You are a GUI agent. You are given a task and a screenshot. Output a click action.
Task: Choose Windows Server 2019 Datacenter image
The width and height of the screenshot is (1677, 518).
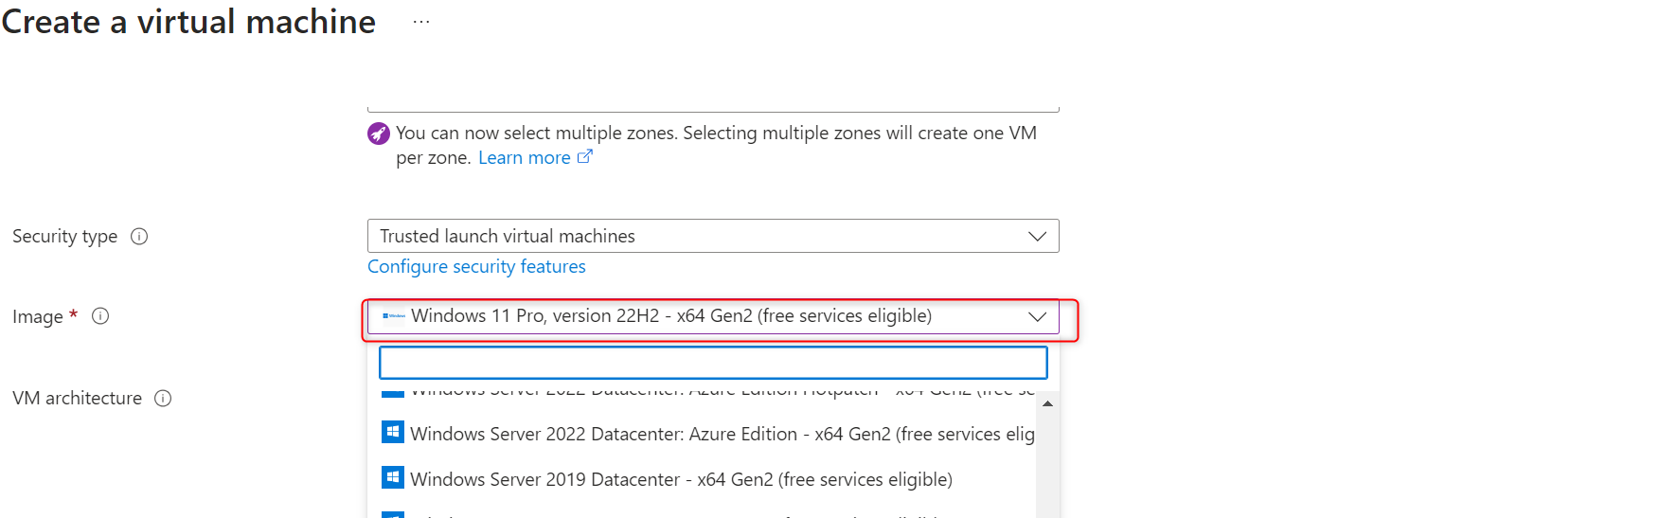[681, 479]
